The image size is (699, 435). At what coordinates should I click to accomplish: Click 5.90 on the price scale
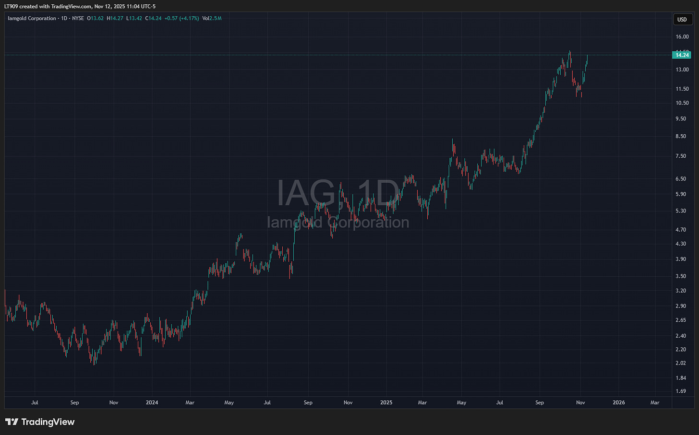pos(682,194)
